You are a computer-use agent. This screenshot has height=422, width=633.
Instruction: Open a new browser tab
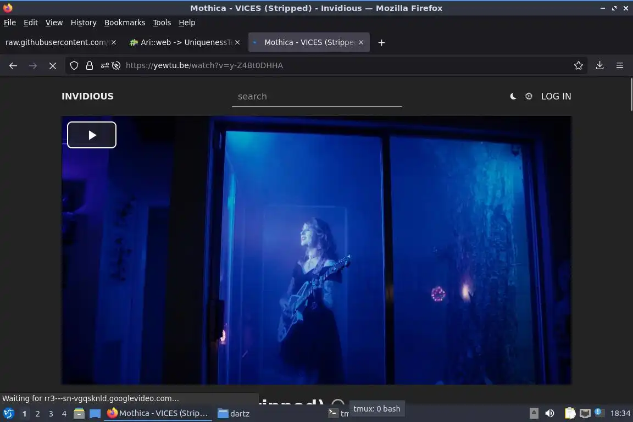[381, 42]
